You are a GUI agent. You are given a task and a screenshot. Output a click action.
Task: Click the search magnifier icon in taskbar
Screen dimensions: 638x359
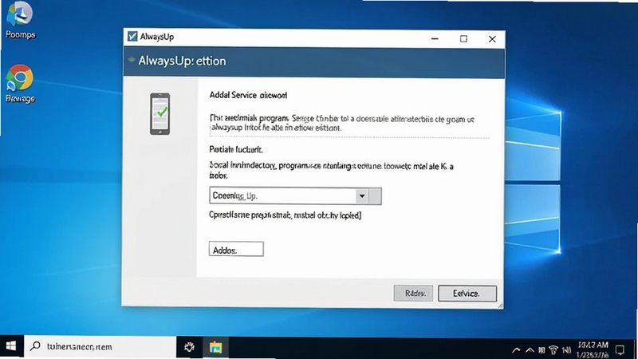(35, 346)
